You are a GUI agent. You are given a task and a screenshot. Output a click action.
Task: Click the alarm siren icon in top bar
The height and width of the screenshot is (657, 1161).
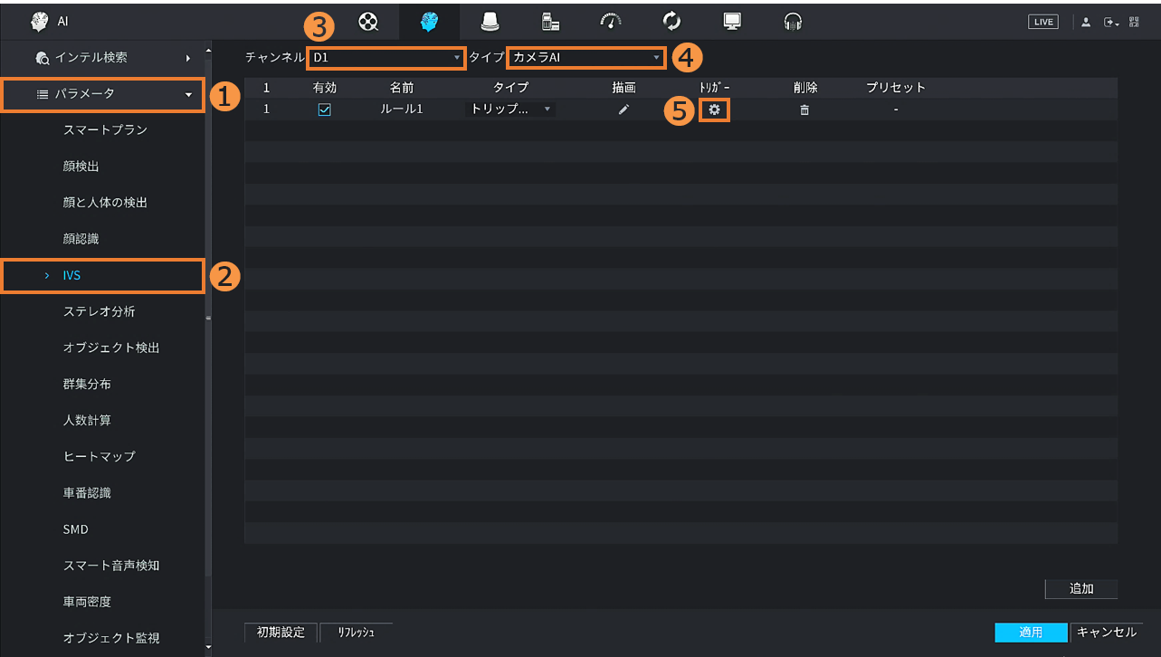tap(490, 22)
